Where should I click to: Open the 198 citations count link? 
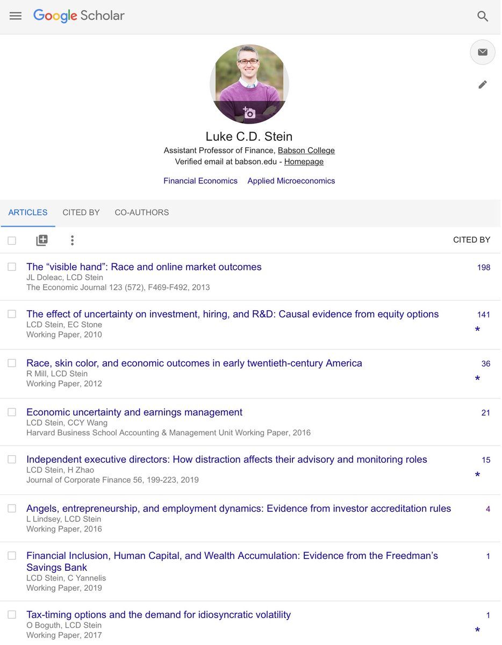pos(483,267)
